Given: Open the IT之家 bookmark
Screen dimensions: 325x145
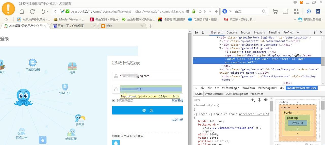Looking at the screenshot, I should [240, 19].
